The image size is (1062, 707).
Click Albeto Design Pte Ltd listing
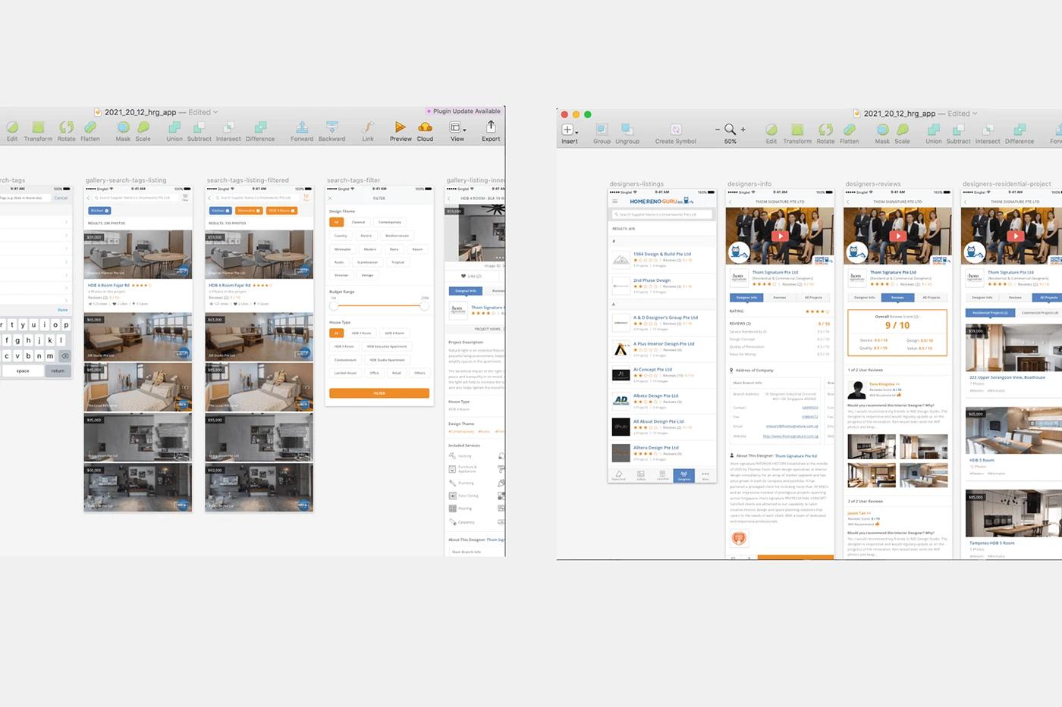tap(662, 401)
